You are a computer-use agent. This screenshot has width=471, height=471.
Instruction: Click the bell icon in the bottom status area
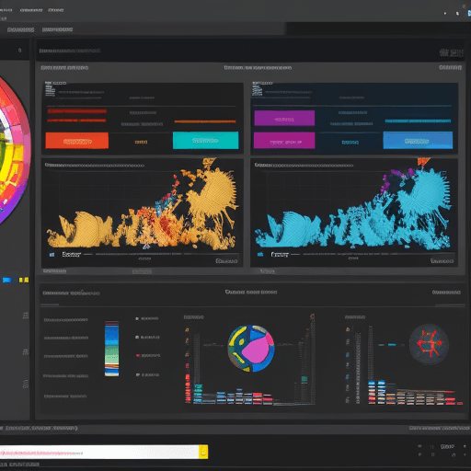pos(454,454)
